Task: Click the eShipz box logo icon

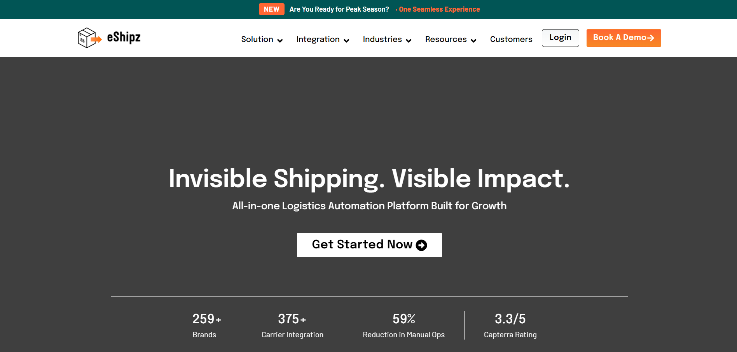Action: pyautogui.click(x=90, y=38)
